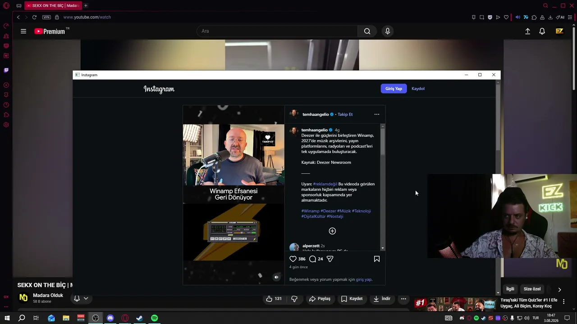Click the Kaydol sign-up link
Image resolution: width=577 pixels, height=324 pixels.
click(x=418, y=89)
